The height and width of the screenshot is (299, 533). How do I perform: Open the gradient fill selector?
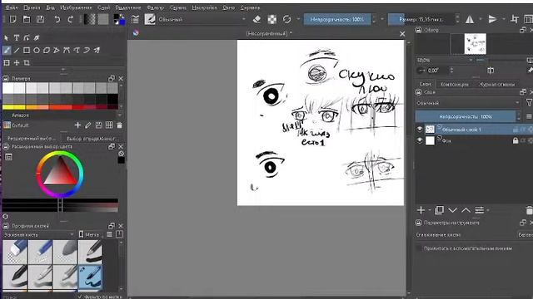pyautogui.click(x=90, y=19)
